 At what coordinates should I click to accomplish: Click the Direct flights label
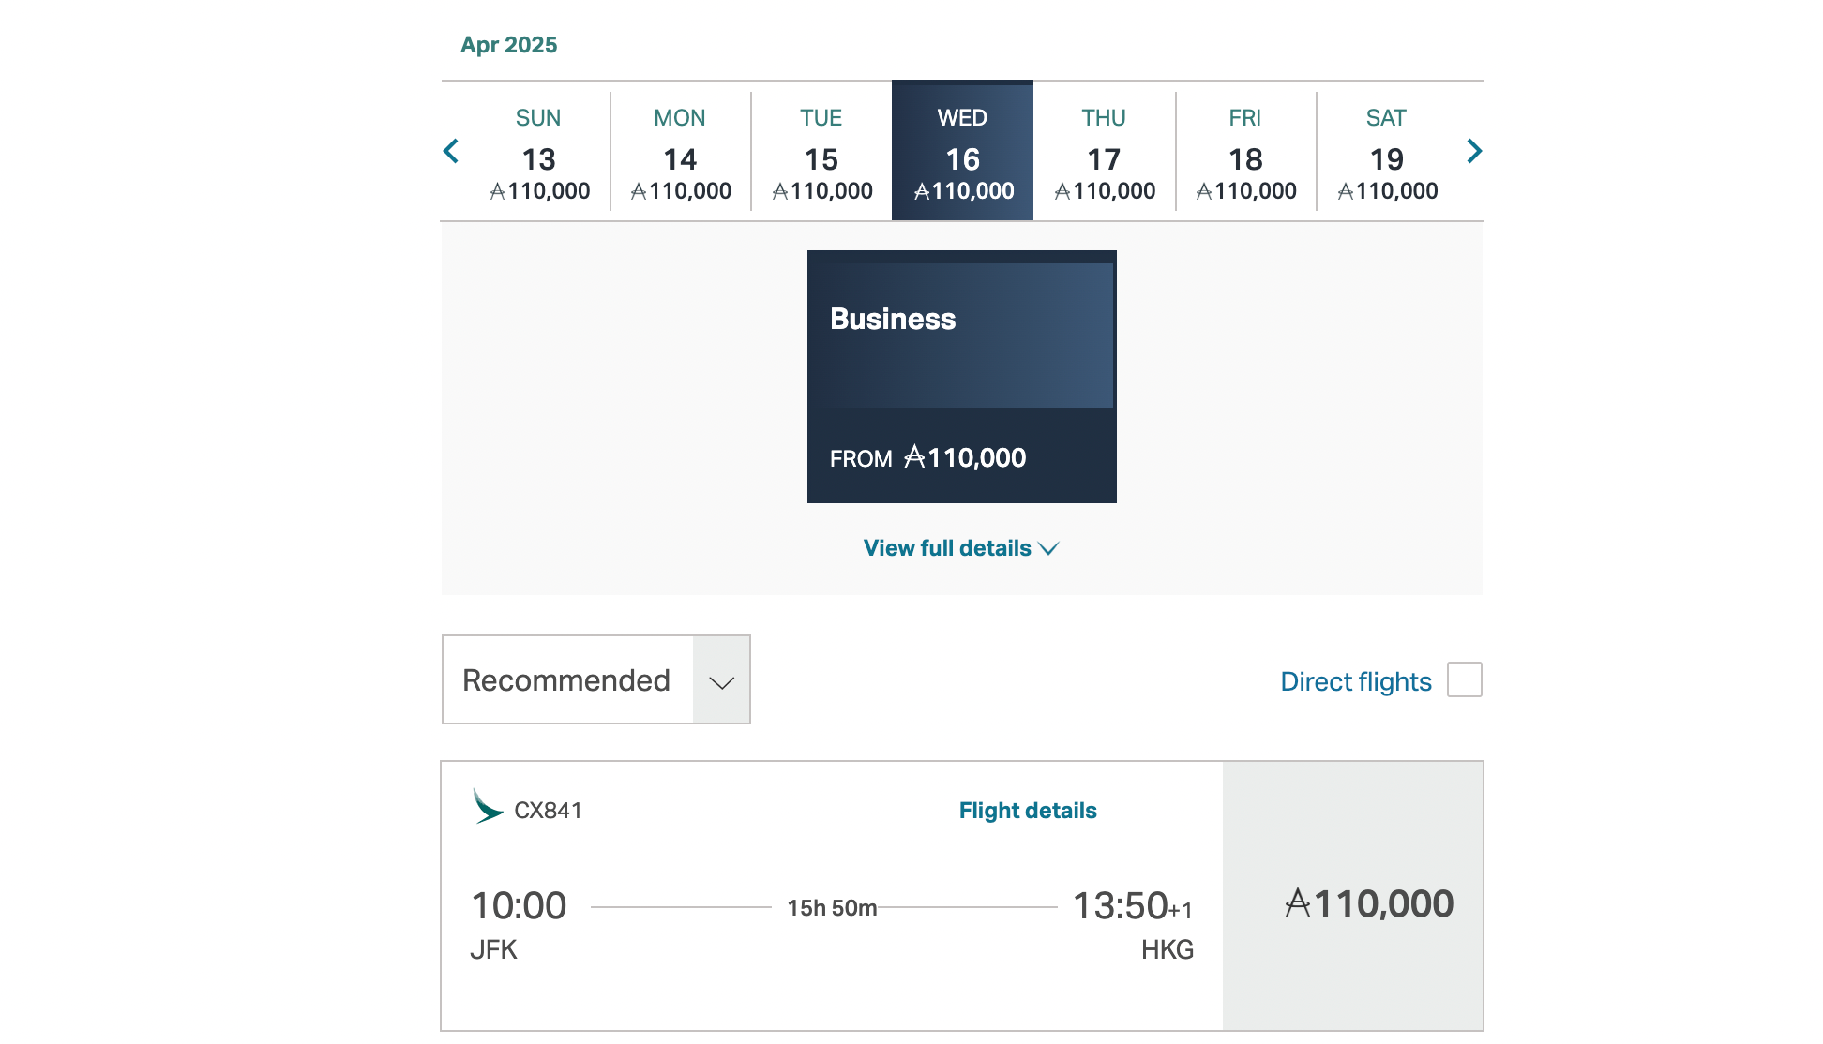pos(1355,681)
